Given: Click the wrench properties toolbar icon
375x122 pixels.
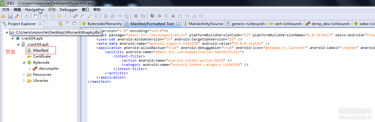Looking at the screenshot, I should [17, 16].
